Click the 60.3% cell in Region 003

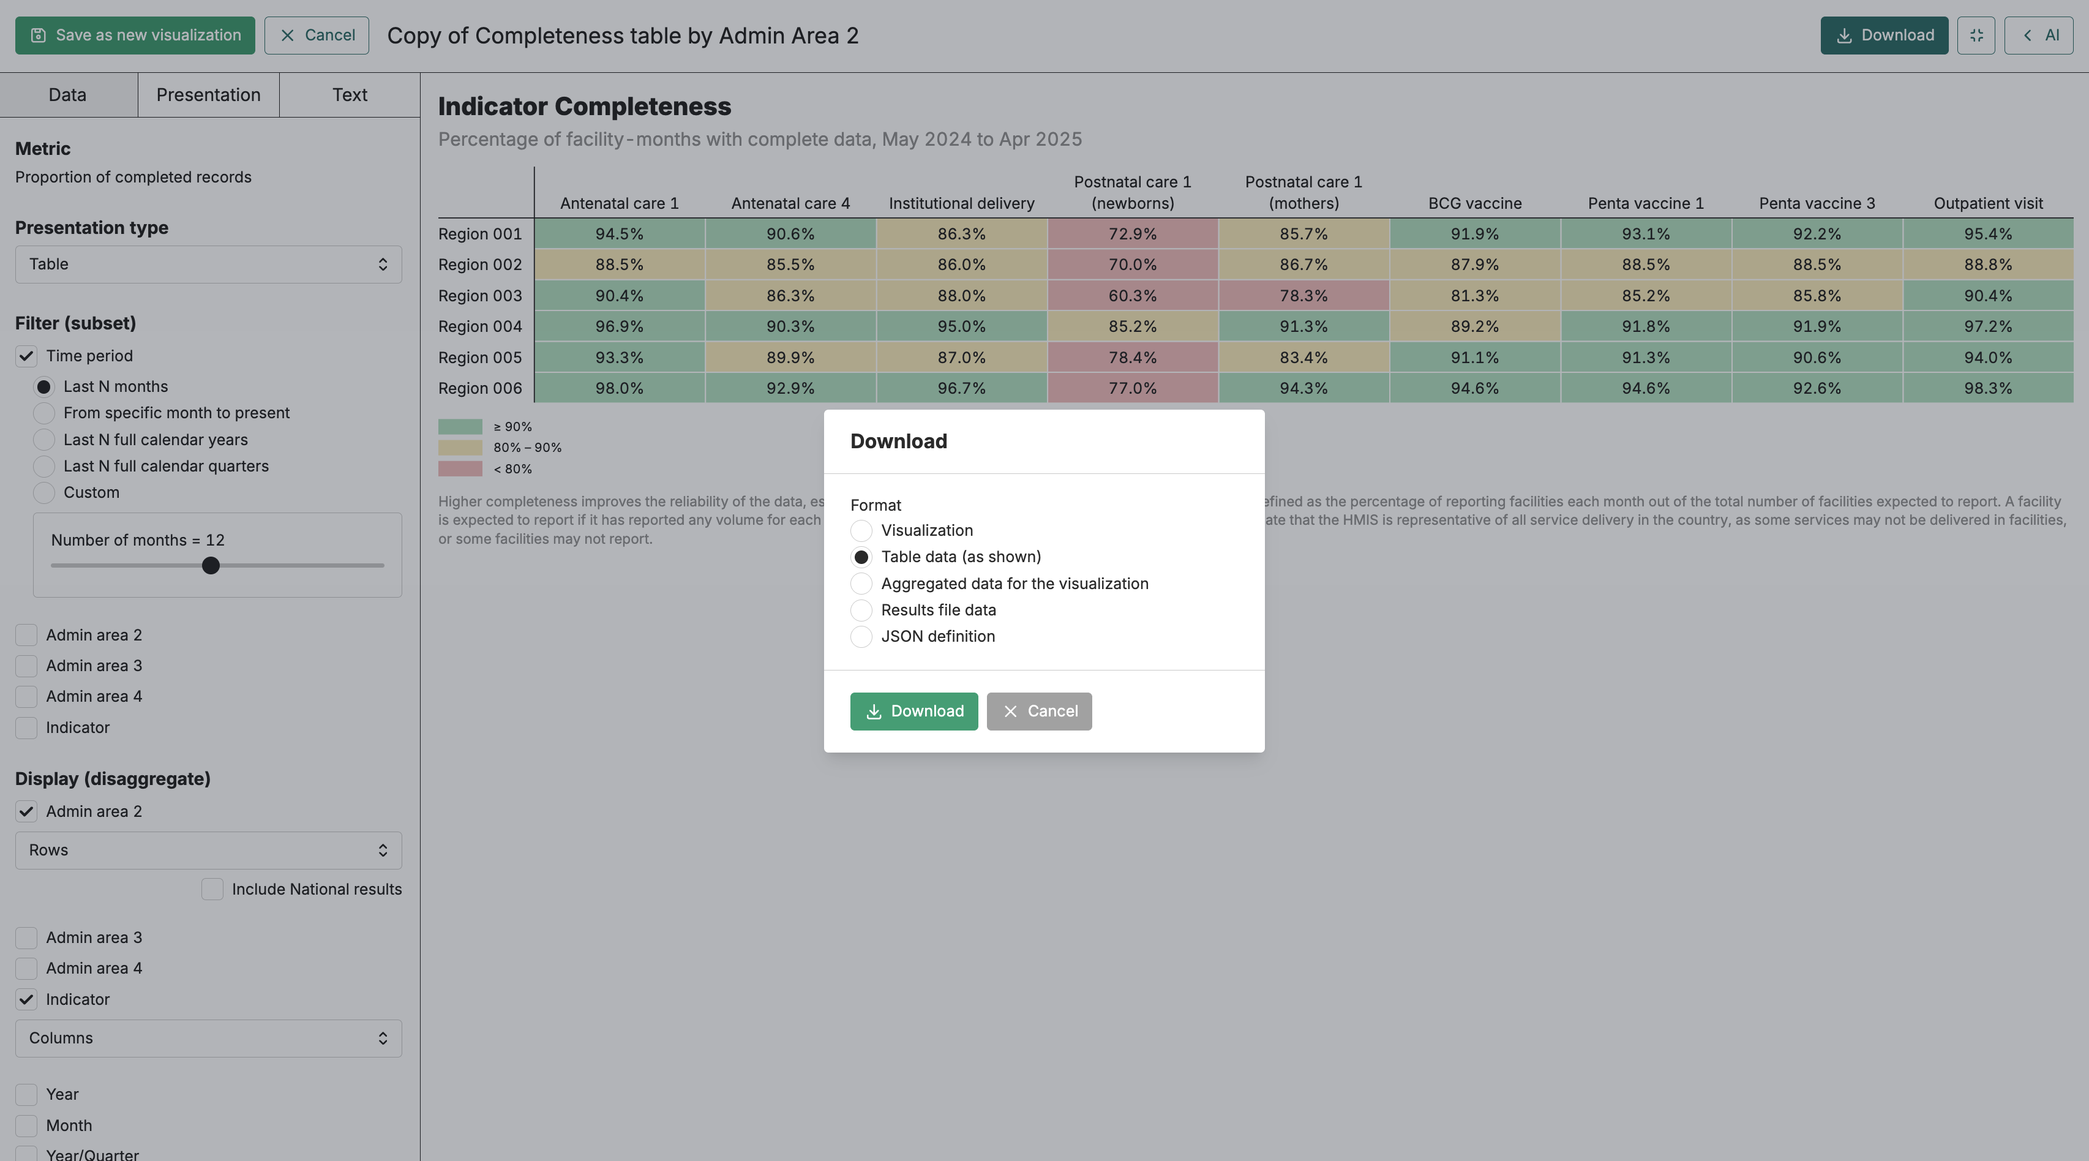(1132, 296)
